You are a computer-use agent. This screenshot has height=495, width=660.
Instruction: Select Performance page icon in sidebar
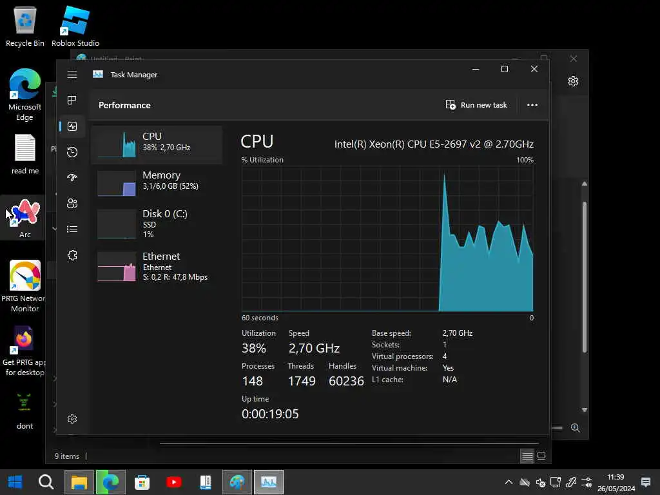[x=72, y=126]
